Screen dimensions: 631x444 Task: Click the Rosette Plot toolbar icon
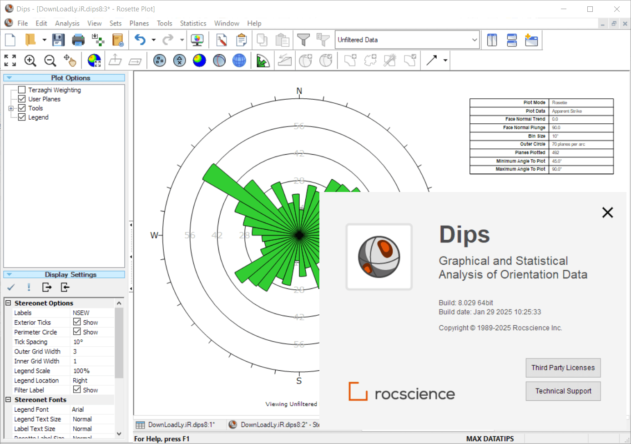click(x=262, y=61)
